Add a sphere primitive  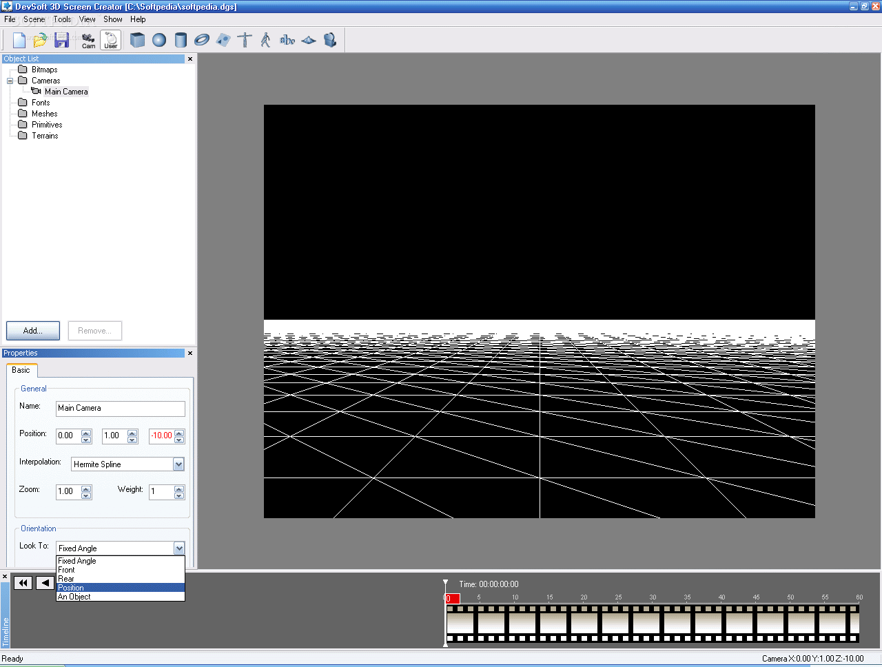coord(159,40)
